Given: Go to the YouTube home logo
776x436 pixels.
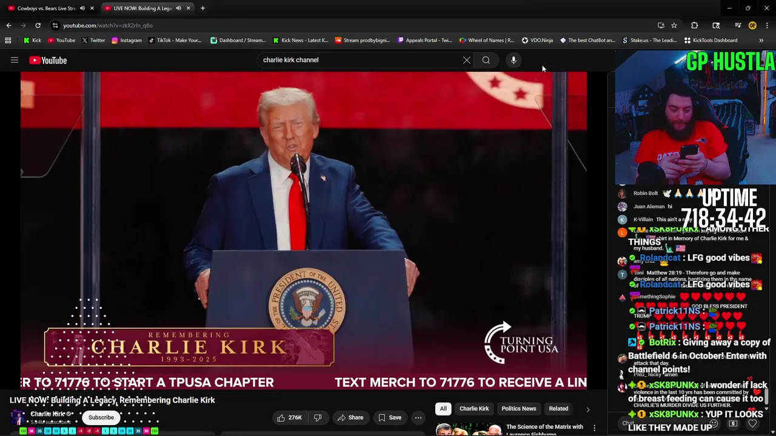Looking at the screenshot, I should pyautogui.click(x=48, y=60).
